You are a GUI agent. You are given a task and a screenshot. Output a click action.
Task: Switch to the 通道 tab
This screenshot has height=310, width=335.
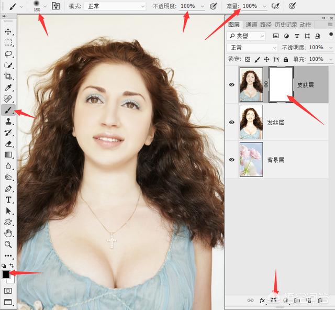click(251, 25)
